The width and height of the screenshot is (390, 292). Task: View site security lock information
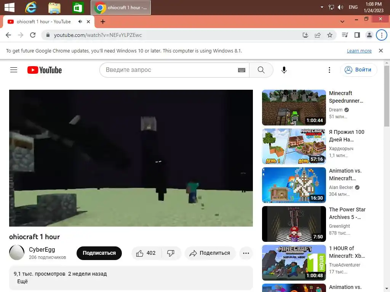48,35
